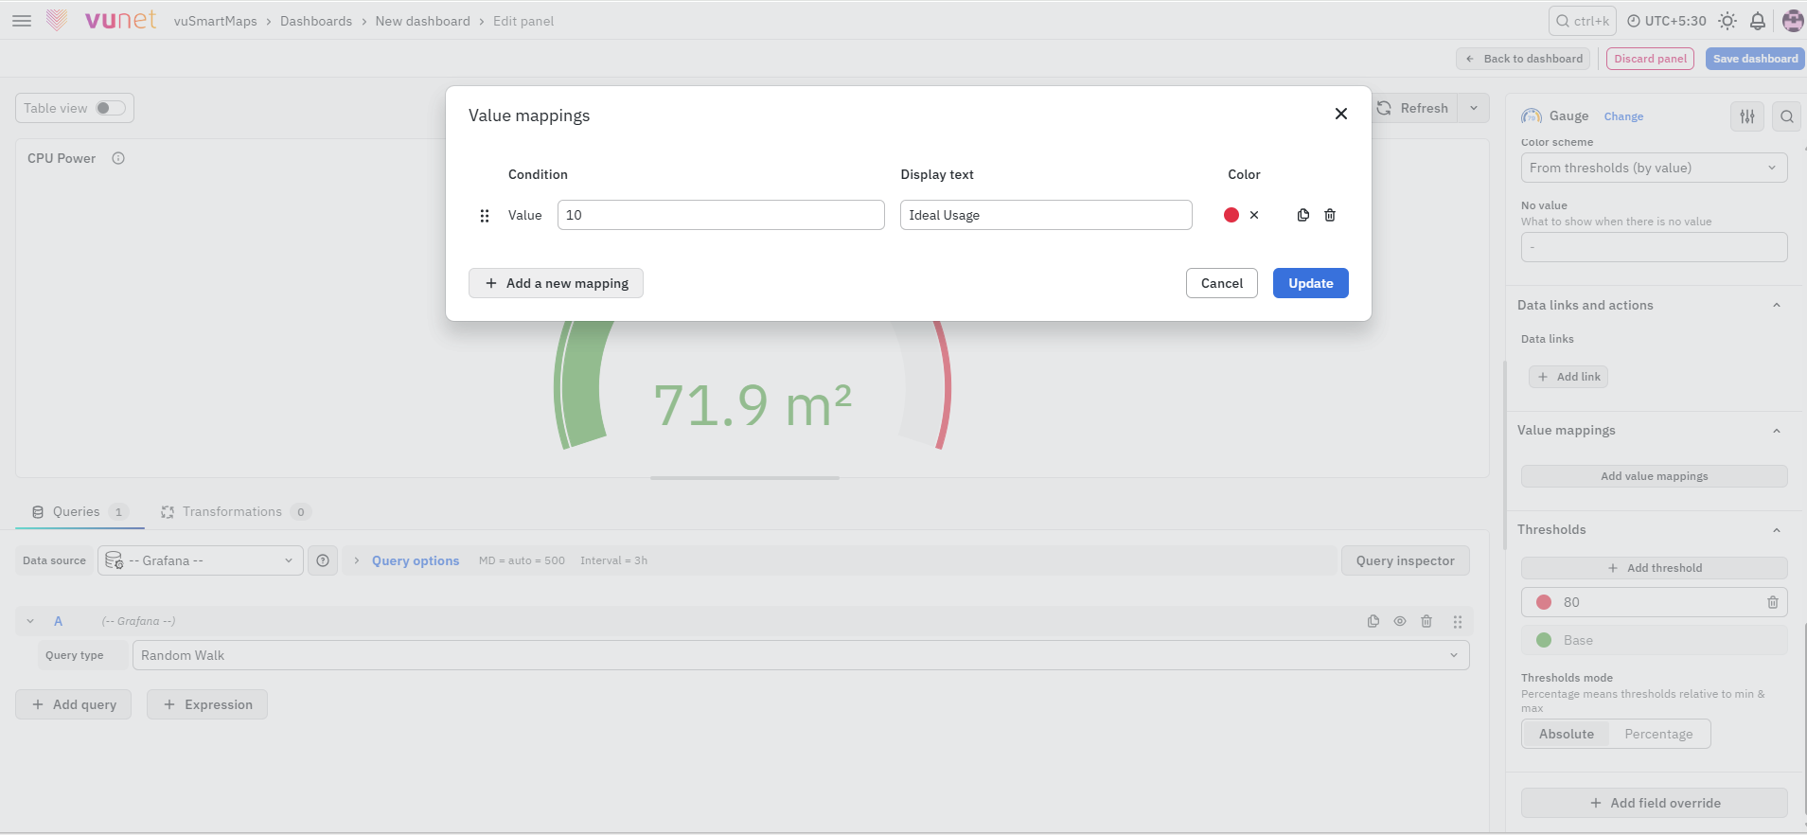Click Add a new mapping
The image size is (1807, 835).
[x=556, y=283]
